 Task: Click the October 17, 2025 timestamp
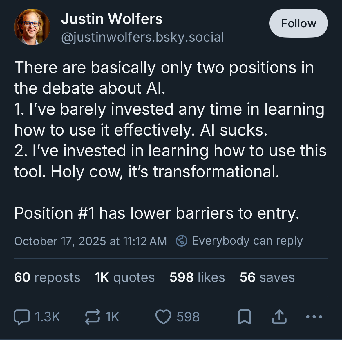pyautogui.click(x=91, y=241)
